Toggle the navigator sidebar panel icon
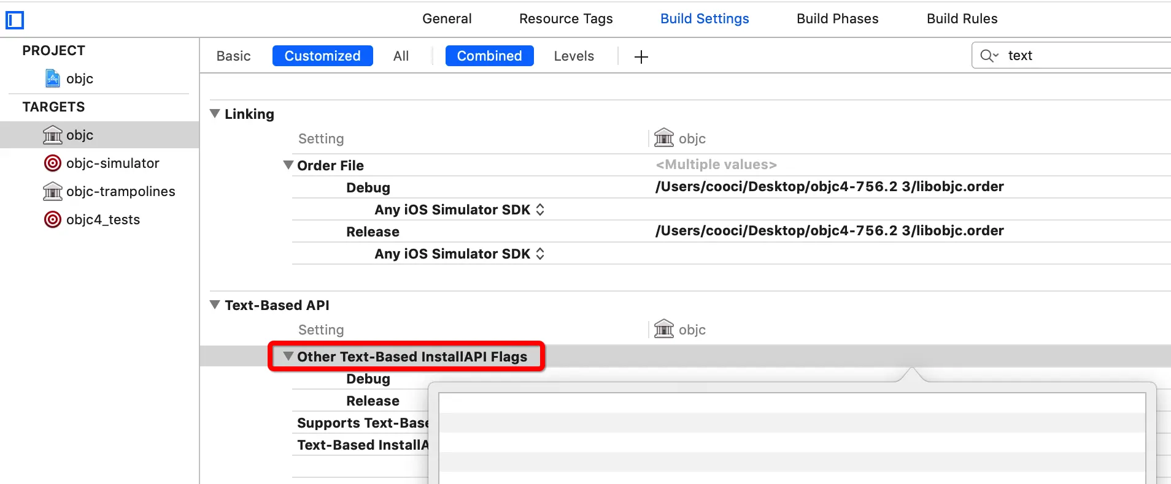1171x484 pixels. click(x=15, y=20)
